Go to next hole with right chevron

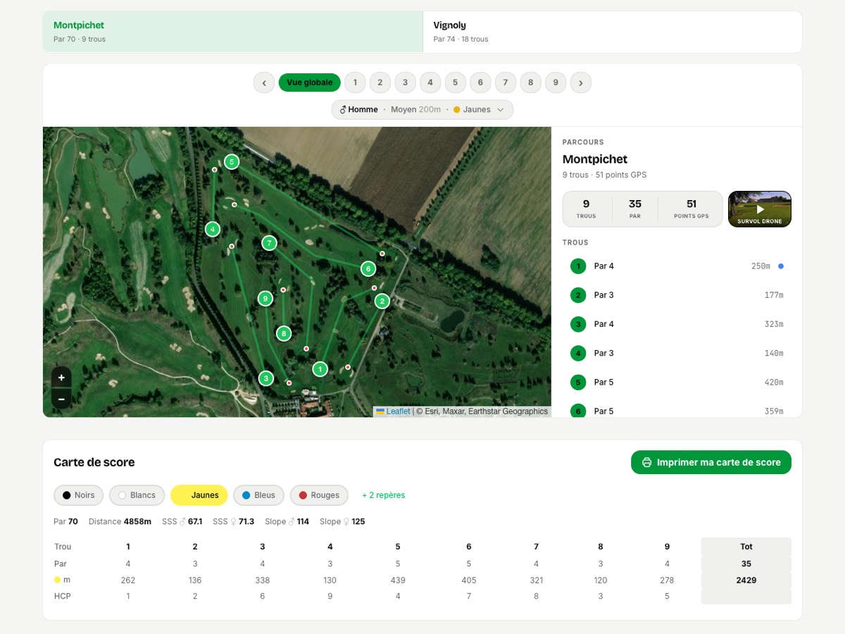[x=581, y=82]
